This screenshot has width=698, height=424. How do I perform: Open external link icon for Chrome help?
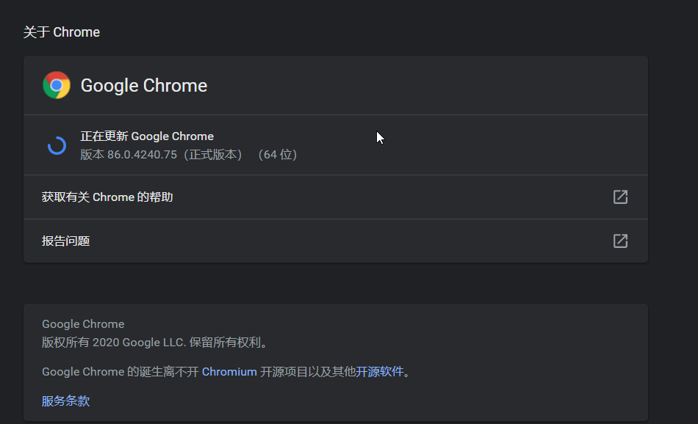[620, 197]
